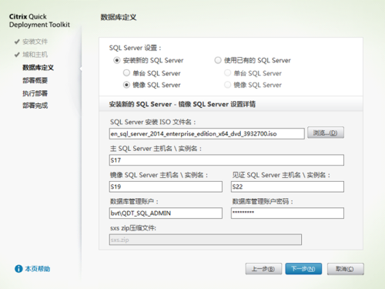Choose 镜像 SQL Server under new install
385x289 pixels.
coord(126,85)
